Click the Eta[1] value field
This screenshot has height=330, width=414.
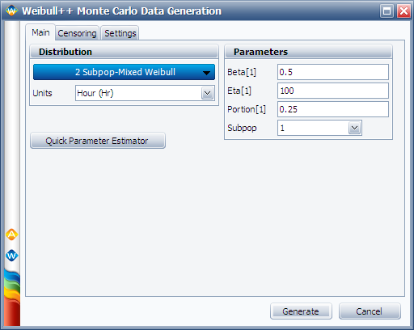coord(333,91)
